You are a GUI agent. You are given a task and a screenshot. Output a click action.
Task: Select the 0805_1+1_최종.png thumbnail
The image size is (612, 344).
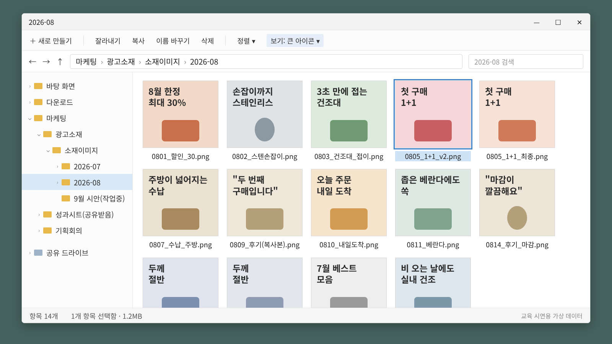[x=517, y=114]
